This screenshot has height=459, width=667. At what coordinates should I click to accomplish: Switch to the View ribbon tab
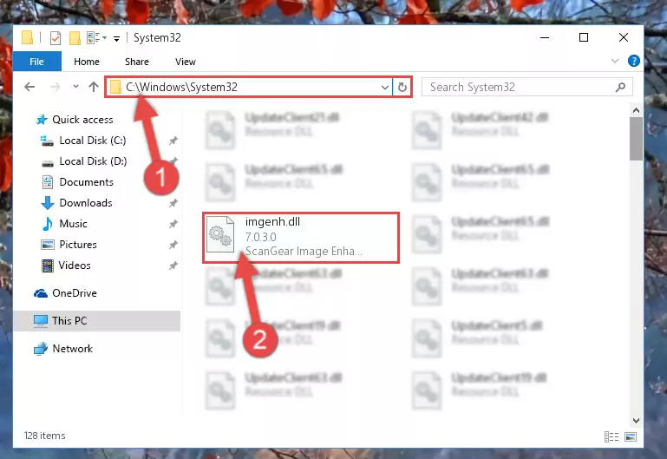(x=186, y=62)
